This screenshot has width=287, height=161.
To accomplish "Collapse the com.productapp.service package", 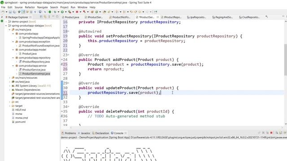I will 13,66.
